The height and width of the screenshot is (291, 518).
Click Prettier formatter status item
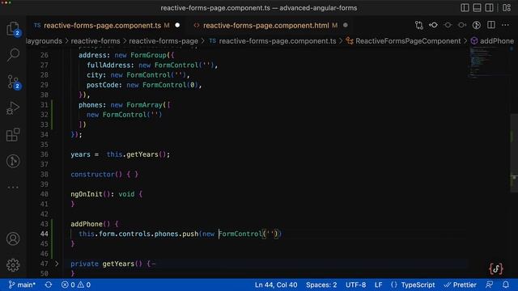click(x=461, y=285)
